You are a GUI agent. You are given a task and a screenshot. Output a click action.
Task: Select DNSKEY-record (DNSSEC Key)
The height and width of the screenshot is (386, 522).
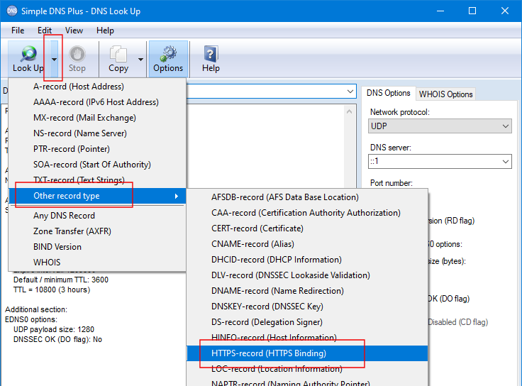307,307
